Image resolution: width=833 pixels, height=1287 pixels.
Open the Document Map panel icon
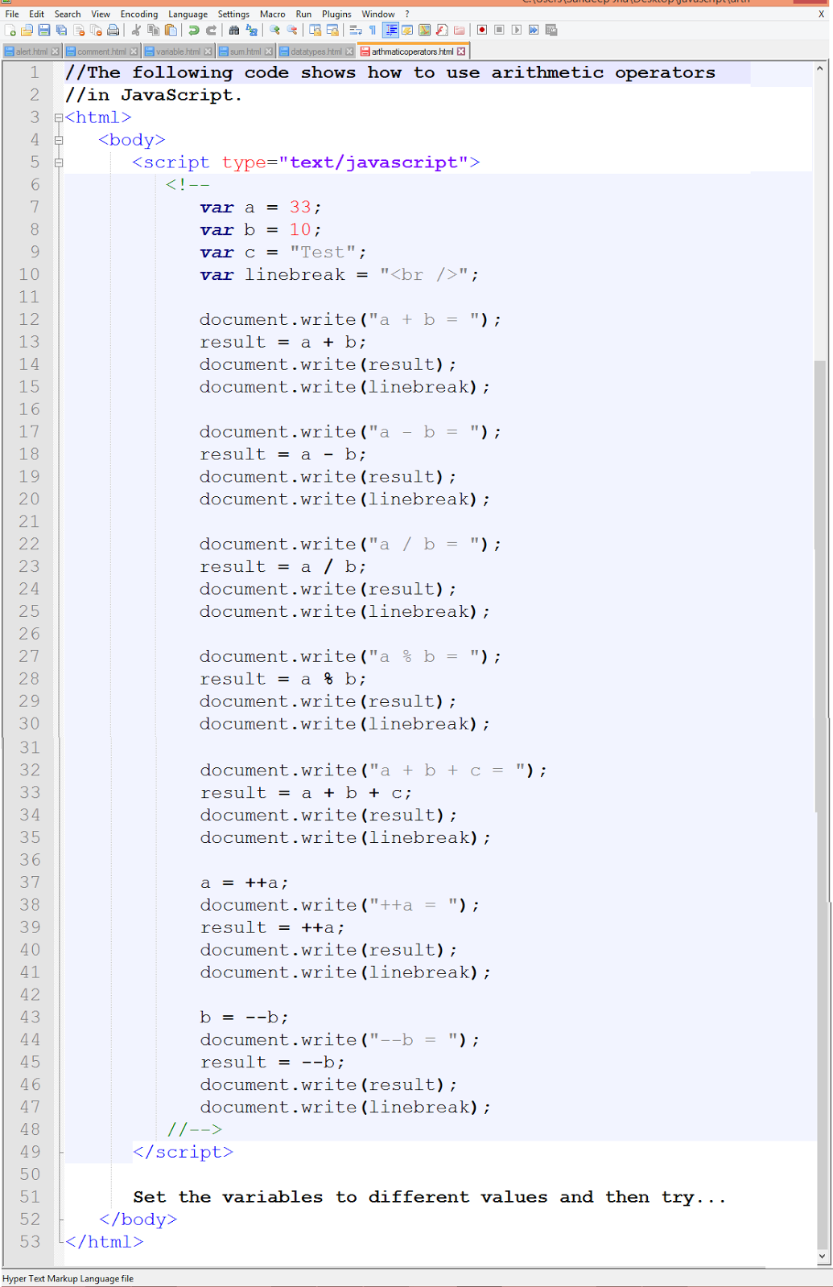click(x=424, y=30)
